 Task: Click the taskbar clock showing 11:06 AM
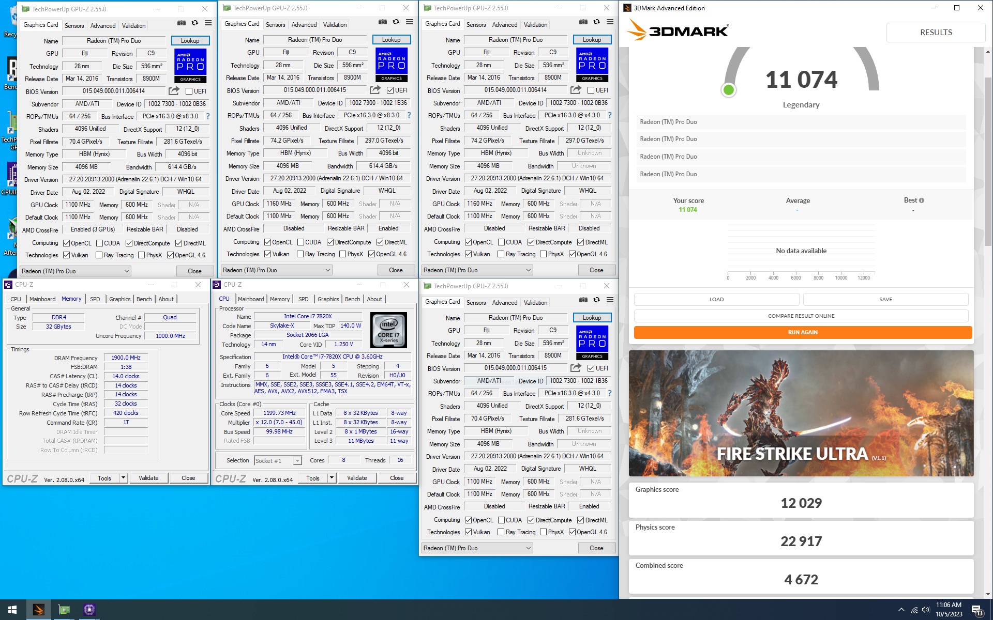[949, 610]
